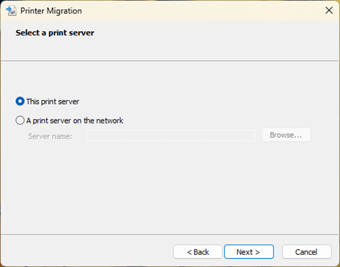Cancel the Printer Migration wizard
This screenshot has height=267, width=340.
307,252
